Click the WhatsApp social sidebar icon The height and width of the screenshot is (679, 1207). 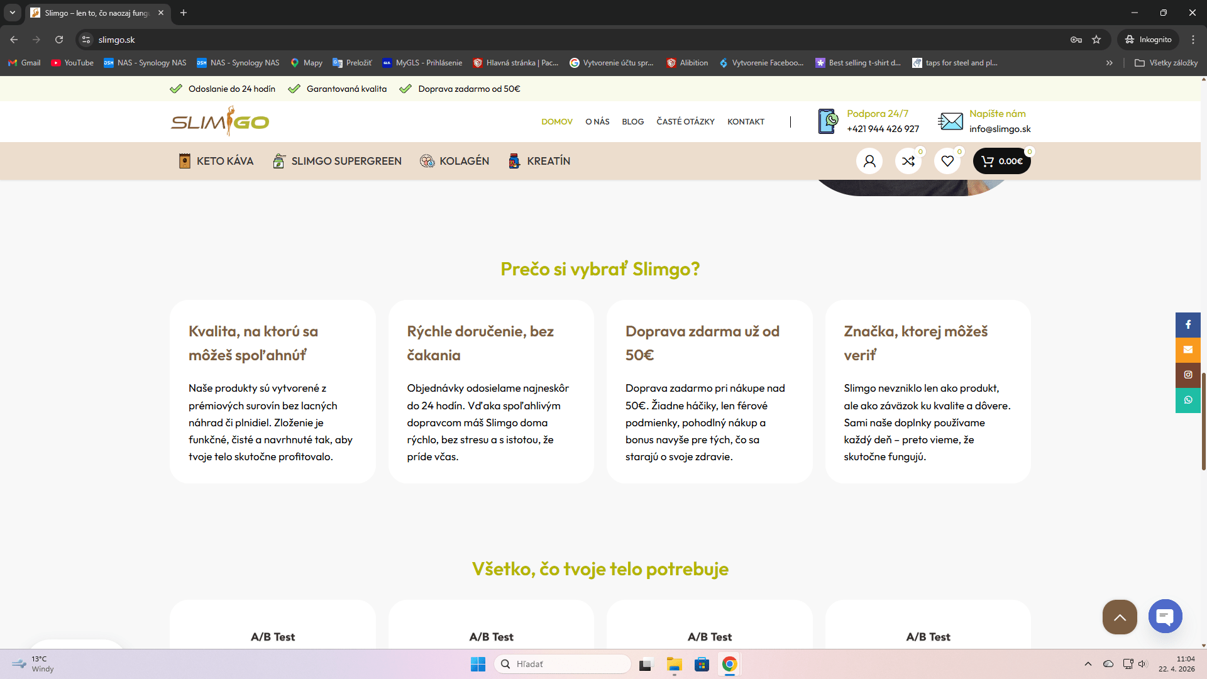pos(1188,400)
